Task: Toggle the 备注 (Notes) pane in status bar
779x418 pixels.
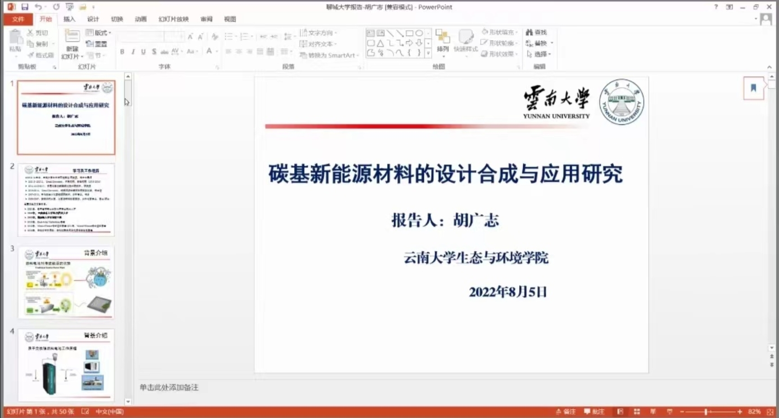Action: pyautogui.click(x=566, y=412)
